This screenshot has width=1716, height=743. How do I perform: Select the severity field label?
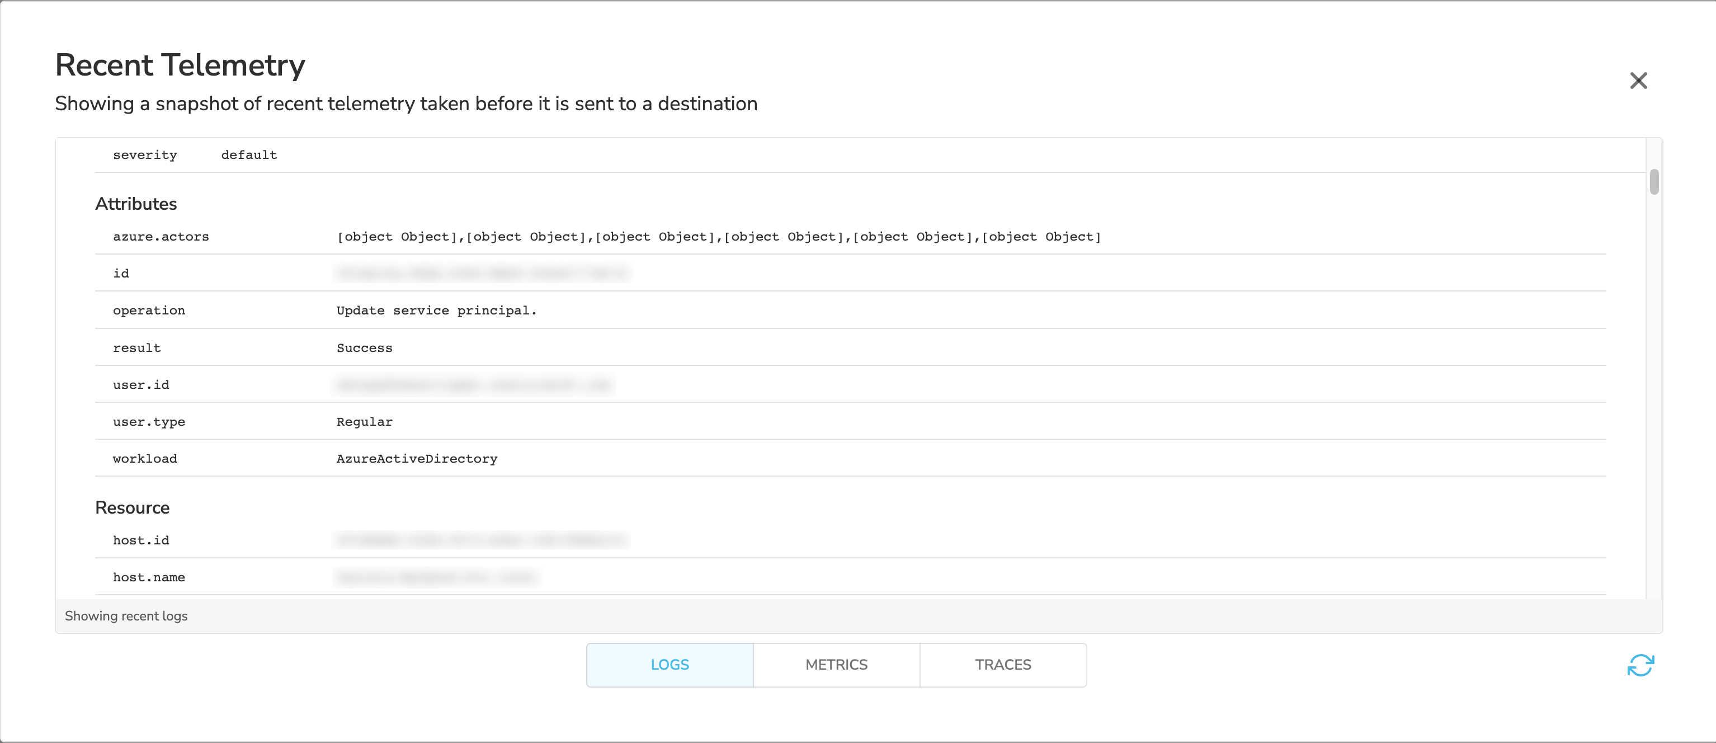pos(144,154)
